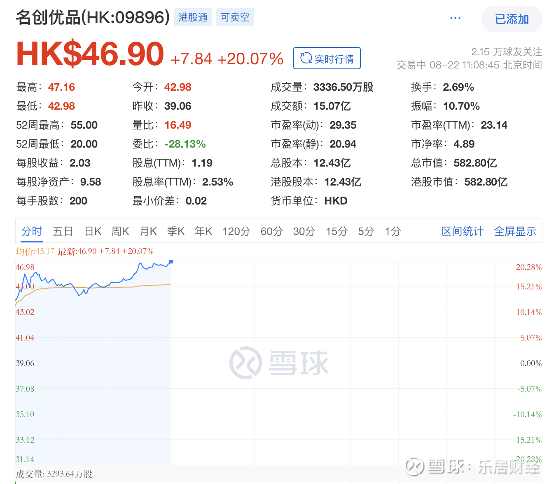Click the 每手股数 value 200
The width and height of the screenshot is (556, 484).
pyautogui.click(x=78, y=201)
